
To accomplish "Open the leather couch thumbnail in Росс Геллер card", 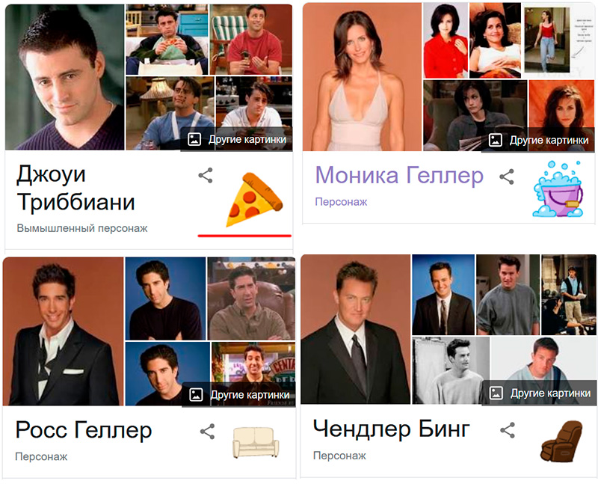I will pos(251,298).
